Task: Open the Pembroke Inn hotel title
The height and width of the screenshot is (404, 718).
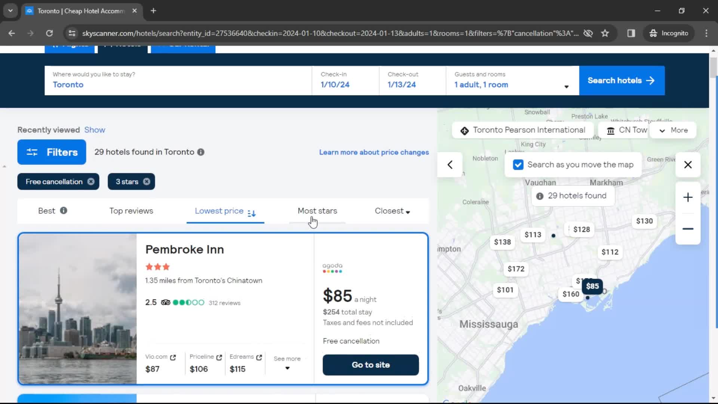Action: pyautogui.click(x=185, y=250)
